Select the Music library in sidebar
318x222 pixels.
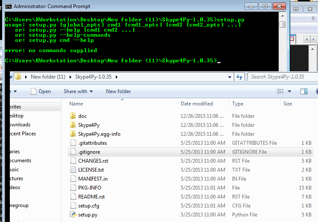pyautogui.click(x=14, y=169)
